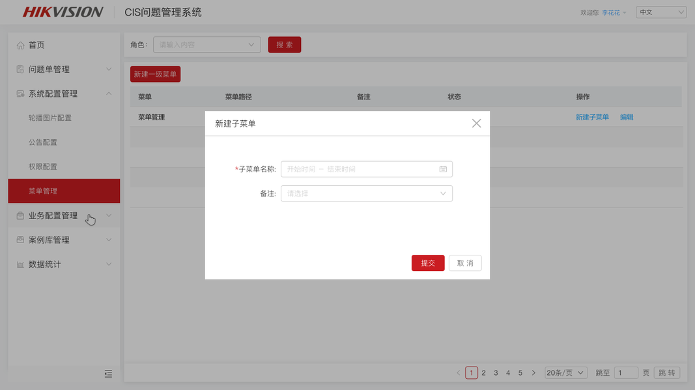Click the 问题单管理 clipboard icon
Image resolution: width=695 pixels, height=390 pixels.
click(x=20, y=70)
